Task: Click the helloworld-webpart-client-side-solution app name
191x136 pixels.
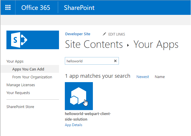Action: pyautogui.click(x=88, y=116)
